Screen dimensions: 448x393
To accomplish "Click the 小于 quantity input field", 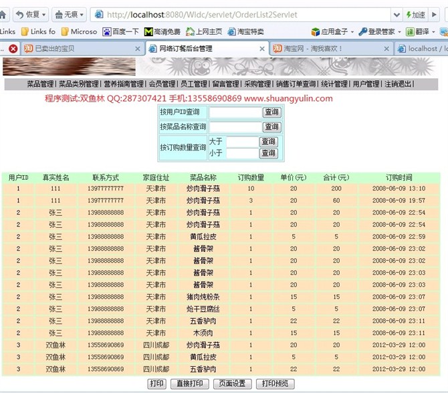I will click(x=242, y=153).
